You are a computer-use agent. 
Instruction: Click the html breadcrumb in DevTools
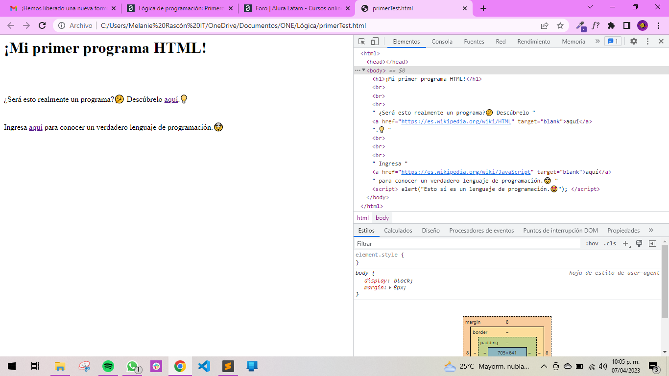(363, 218)
